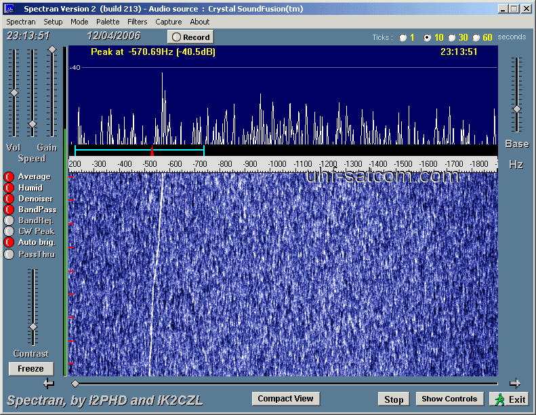This screenshot has height=415, width=536.
Task: Click the cyan bandpass left edge
Action: coord(75,151)
